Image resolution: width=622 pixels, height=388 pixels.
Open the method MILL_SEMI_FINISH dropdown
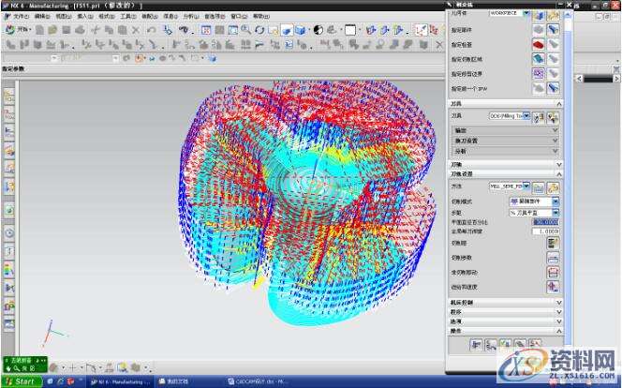pyautogui.click(x=526, y=187)
